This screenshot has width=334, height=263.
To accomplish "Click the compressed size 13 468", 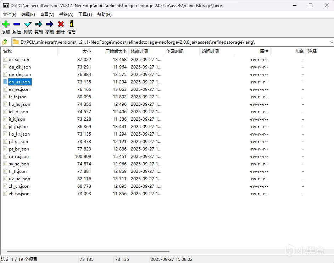I will (x=119, y=60).
